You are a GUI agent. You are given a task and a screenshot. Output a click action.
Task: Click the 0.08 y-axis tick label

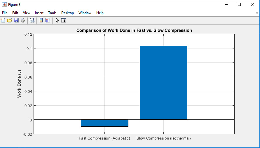[x=28, y=63]
